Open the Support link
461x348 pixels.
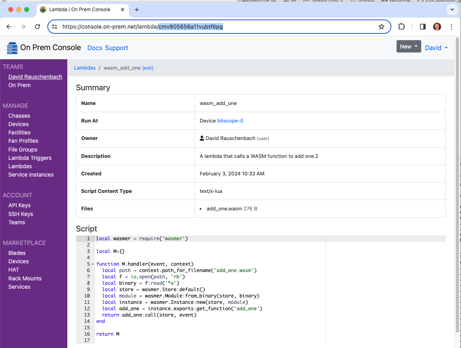click(x=117, y=48)
